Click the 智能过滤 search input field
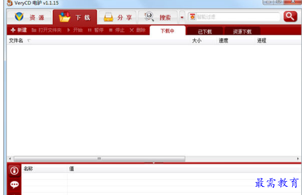Viewport: 302px width, 195px height. coord(237,17)
